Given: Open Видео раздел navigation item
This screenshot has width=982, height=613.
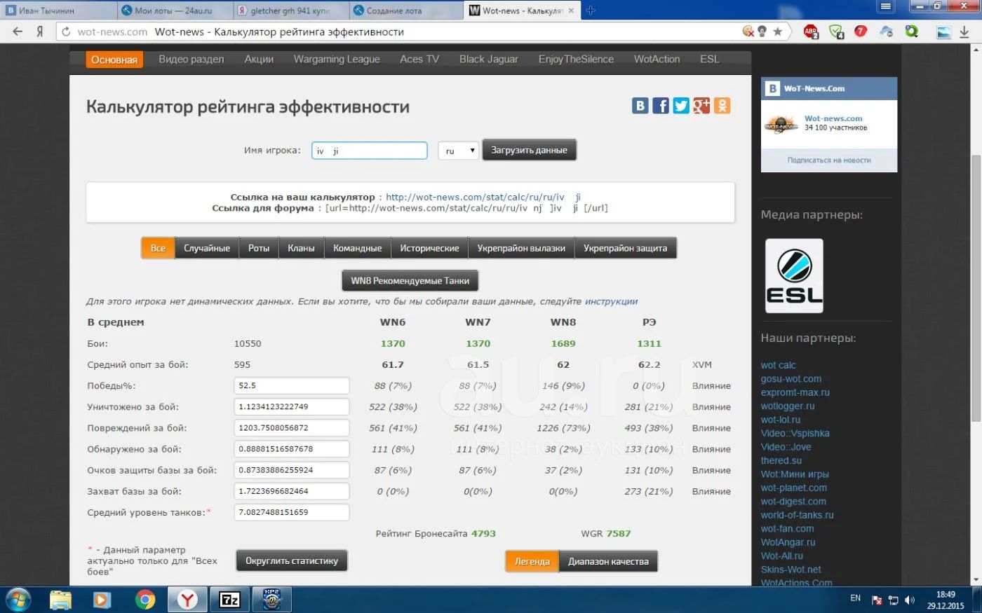Looking at the screenshot, I should click(x=191, y=60).
